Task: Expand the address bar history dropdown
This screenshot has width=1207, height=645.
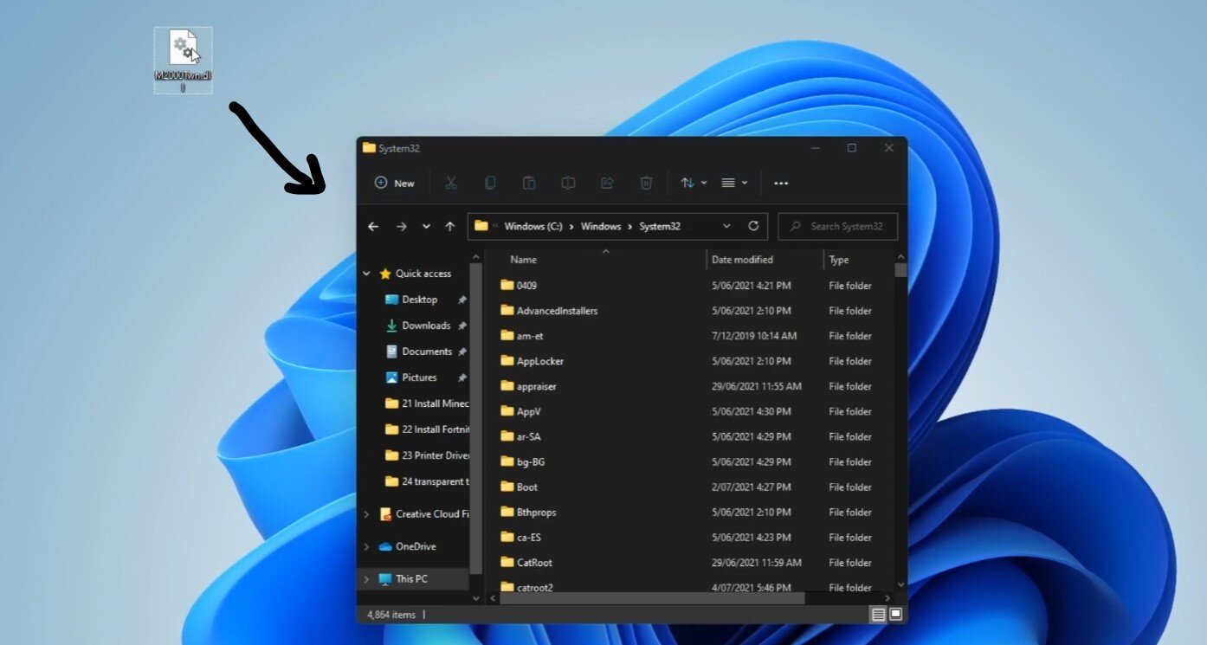Action: tap(726, 226)
